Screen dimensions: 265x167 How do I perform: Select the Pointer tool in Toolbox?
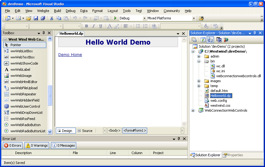point(25,45)
